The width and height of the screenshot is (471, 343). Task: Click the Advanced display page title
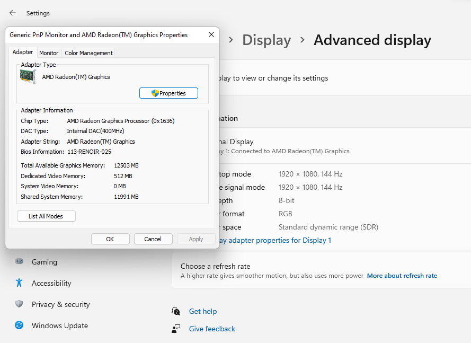(x=372, y=40)
